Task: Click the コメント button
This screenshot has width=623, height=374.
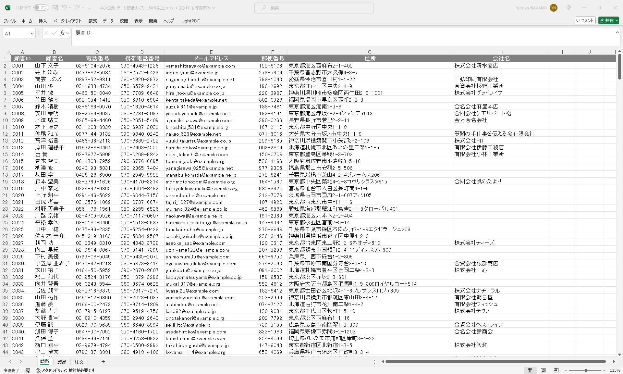Action: (585, 20)
